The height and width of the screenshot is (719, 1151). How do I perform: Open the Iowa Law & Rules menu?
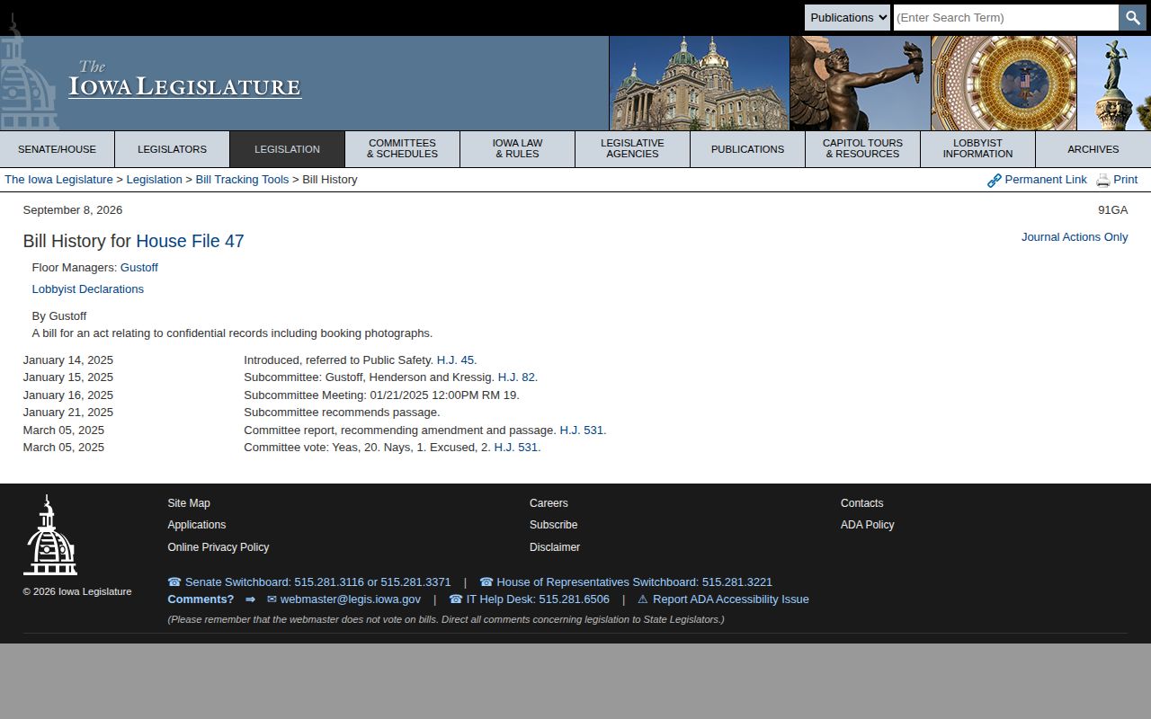coord(518,149)
